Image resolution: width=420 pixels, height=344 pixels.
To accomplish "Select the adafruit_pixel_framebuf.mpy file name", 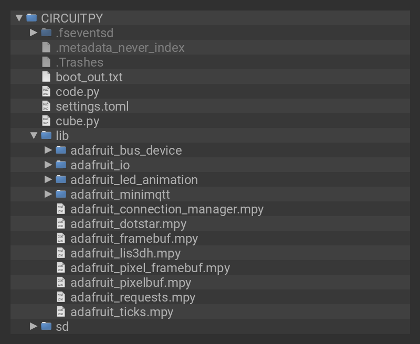I will [x=150, y=267].
